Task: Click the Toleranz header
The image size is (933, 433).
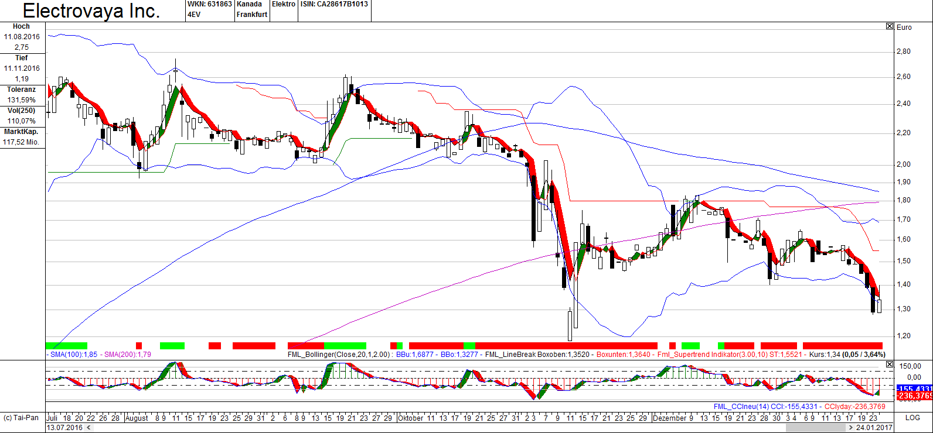Action: [22, 90]
